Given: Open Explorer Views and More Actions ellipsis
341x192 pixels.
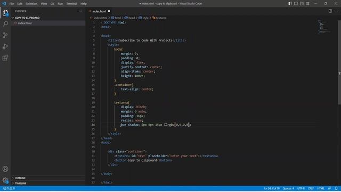Looking at the screenshot, I should point(80,11).
